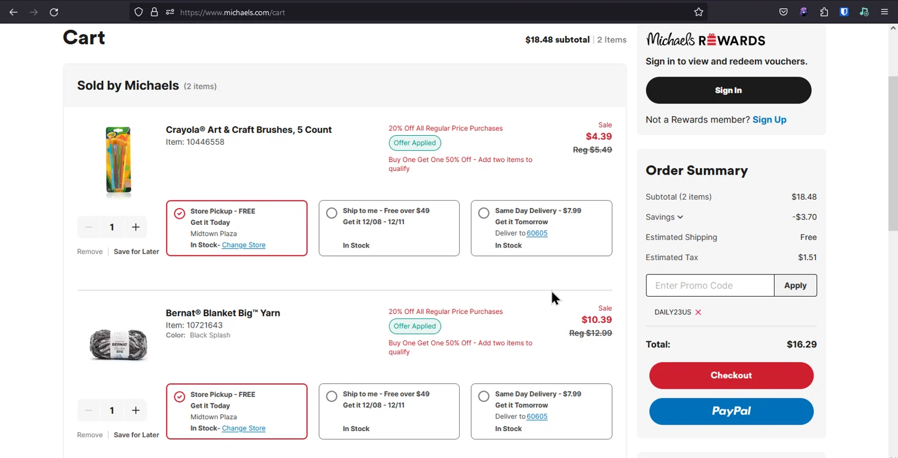The image size is (898, 458).
Task: Bookmark this page with the star icon
Action: tap(699, 12)
